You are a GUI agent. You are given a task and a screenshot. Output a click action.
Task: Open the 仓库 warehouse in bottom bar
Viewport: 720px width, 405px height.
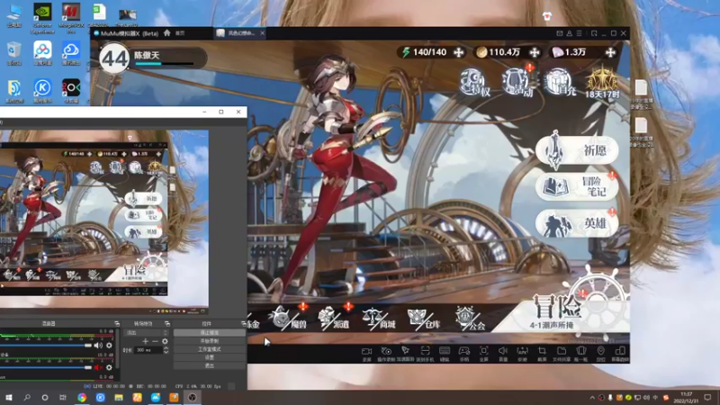[x=423, y=318]
